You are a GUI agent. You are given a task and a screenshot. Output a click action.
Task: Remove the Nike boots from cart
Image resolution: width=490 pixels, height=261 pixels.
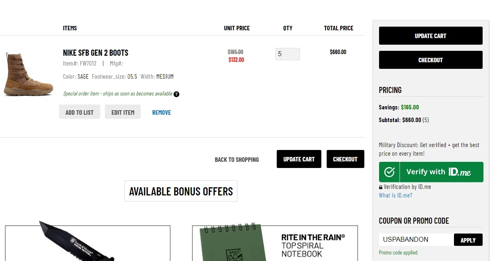[162, 113]
